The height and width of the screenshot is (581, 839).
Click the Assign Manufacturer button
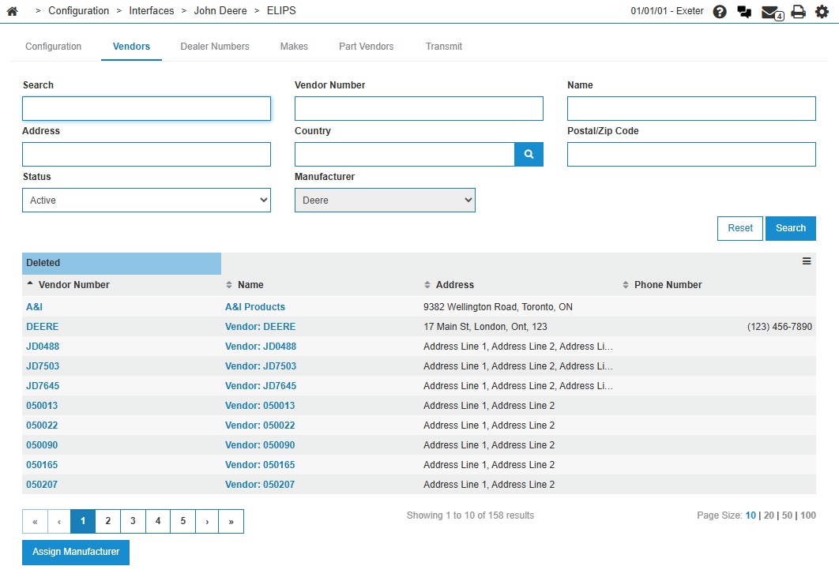point(76,553)
